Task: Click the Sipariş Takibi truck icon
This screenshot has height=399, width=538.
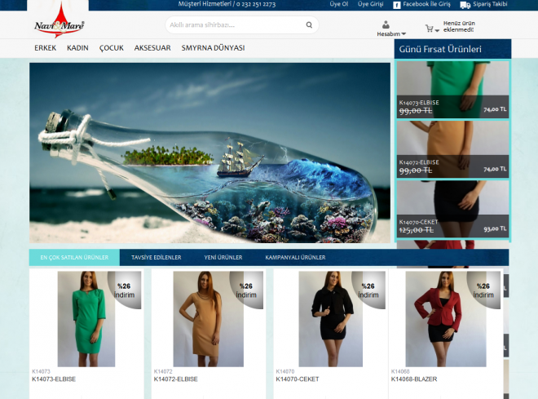Action: (465, 5)
